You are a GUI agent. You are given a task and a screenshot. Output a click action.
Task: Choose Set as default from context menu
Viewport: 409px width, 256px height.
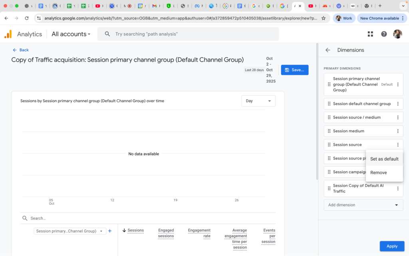tap(384, 159)
